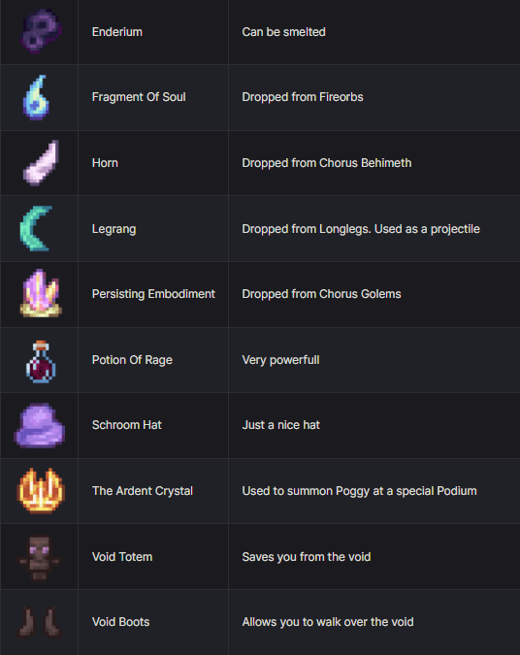Click 'Allows you to walk over the void' text
This screenshot has height=655, width=520.
point(328,622)
